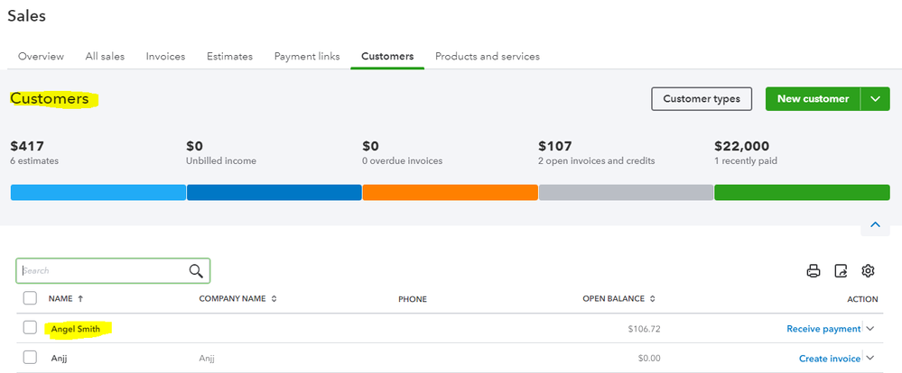Click the export list icon
The image size is (902, 373).
tap(842, 270)
